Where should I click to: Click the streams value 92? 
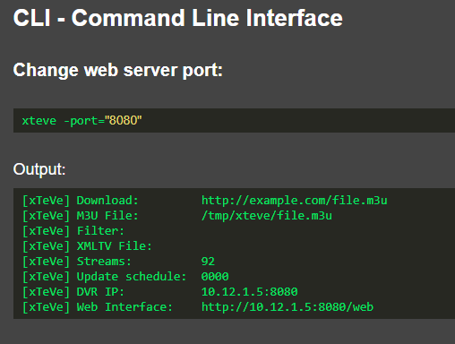208,262
